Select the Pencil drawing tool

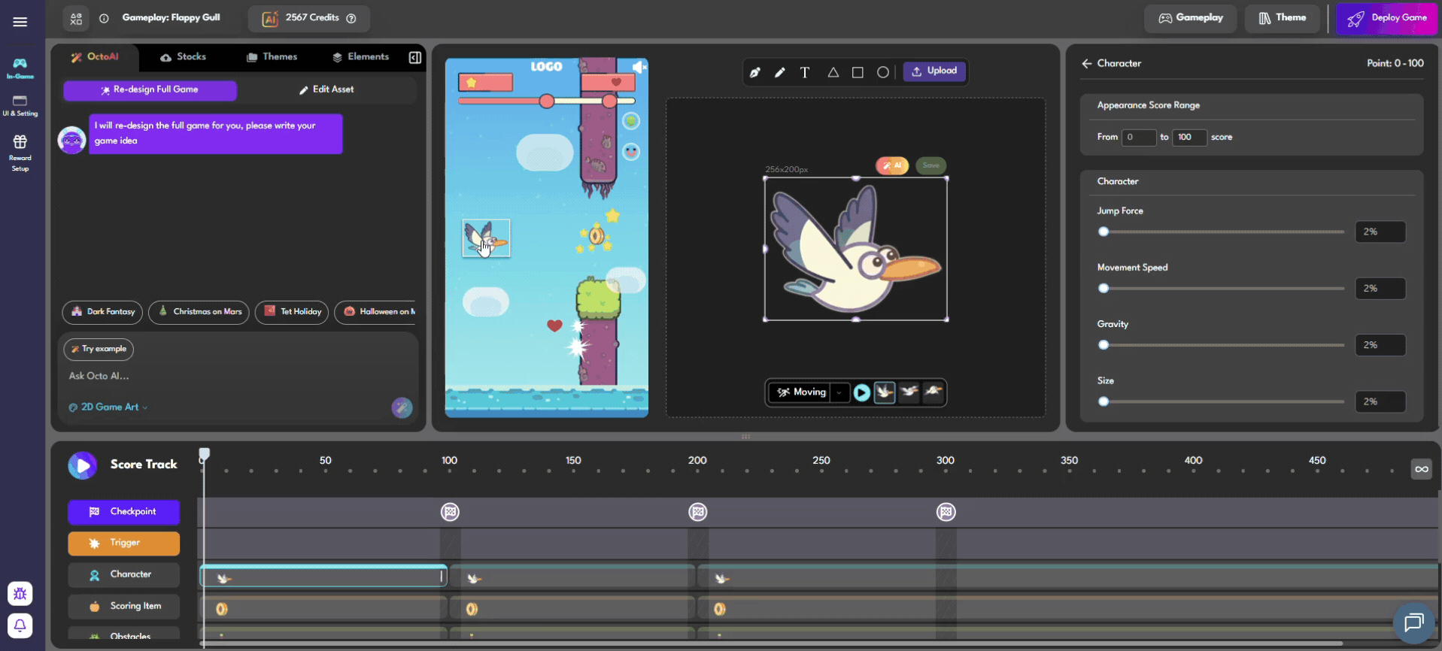click(x=780, y=72)
